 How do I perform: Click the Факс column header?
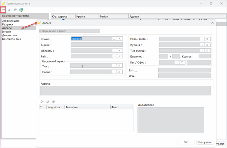click(122, 107)
